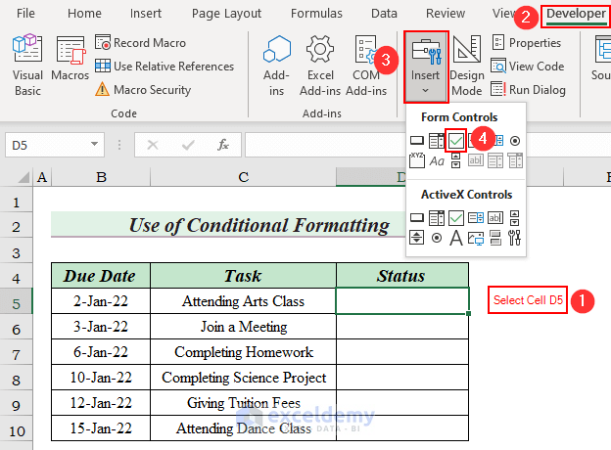Click View Code

(528, 67)
